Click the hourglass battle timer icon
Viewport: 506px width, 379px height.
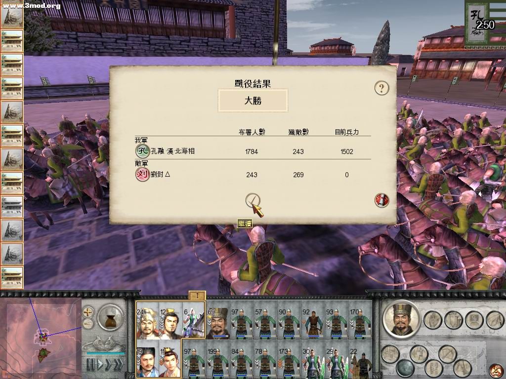tap(111, 318)
